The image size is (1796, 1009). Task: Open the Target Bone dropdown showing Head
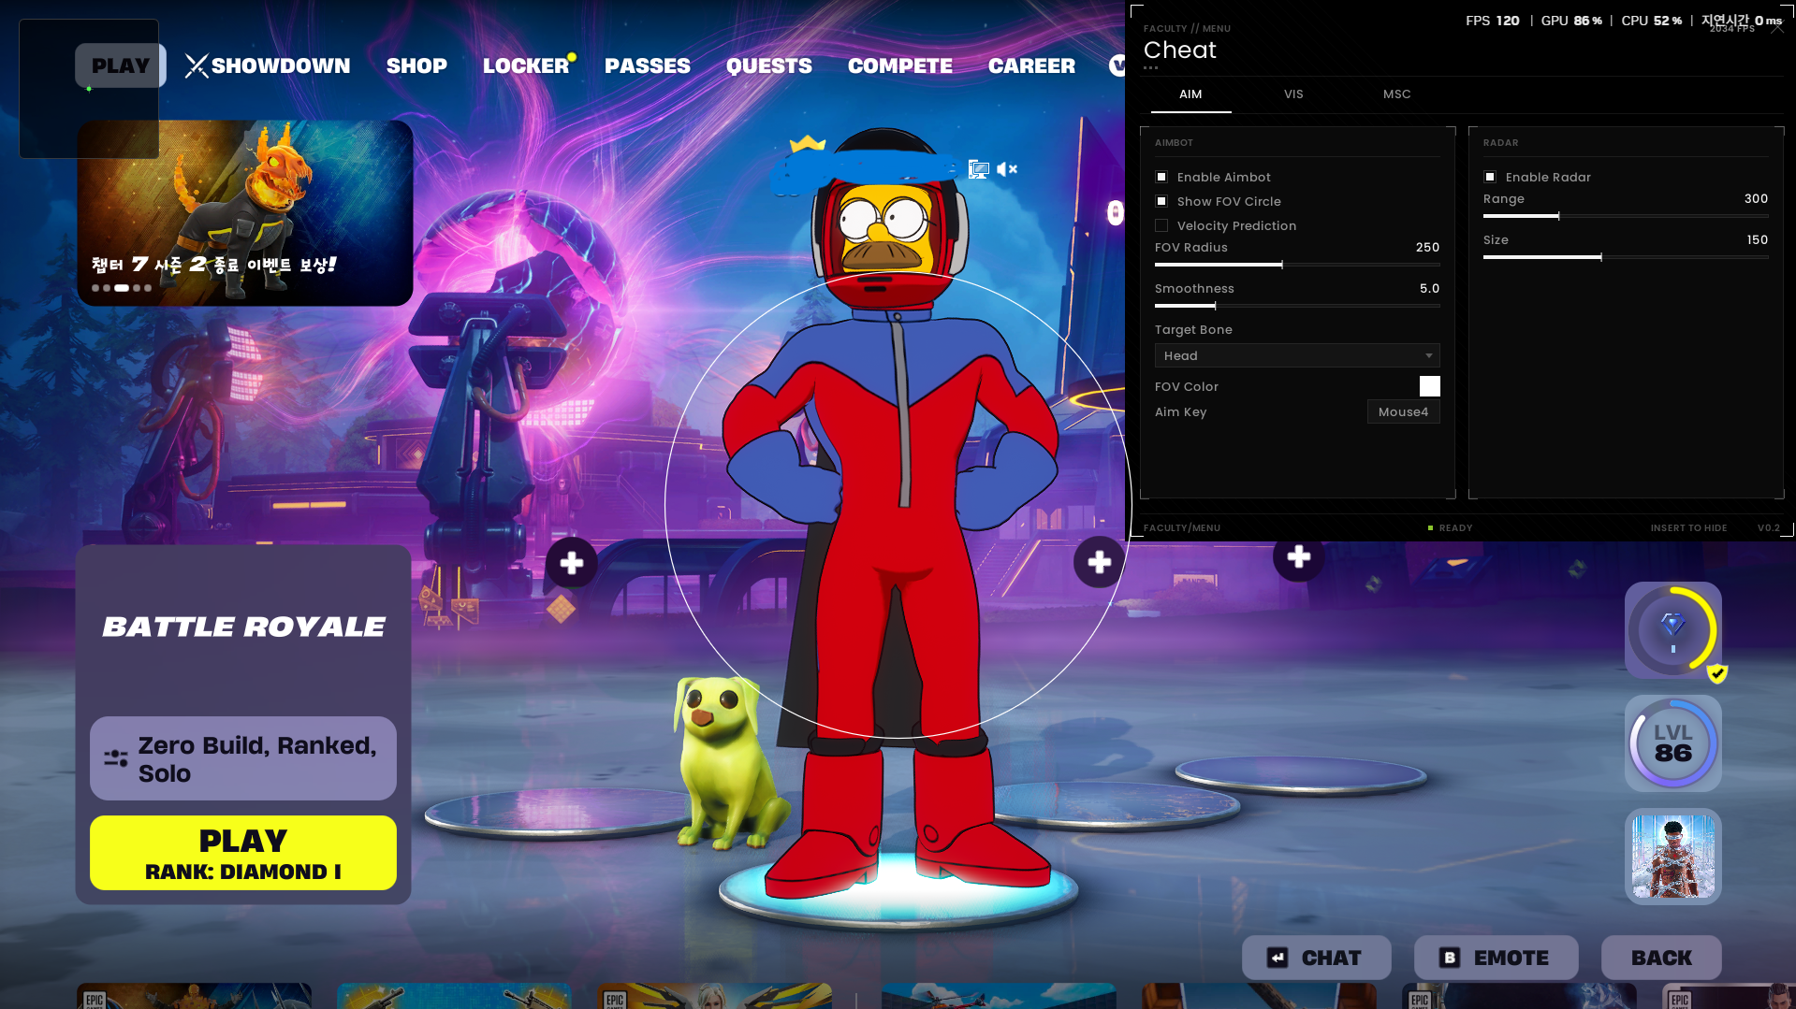[x=1297, y=355]
